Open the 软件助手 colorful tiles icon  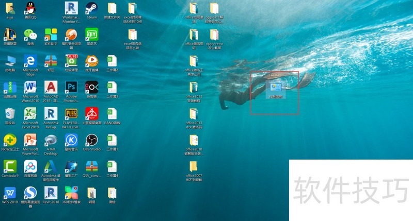51,35
